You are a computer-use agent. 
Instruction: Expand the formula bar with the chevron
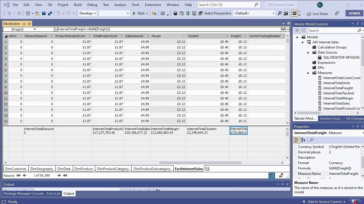283,29
